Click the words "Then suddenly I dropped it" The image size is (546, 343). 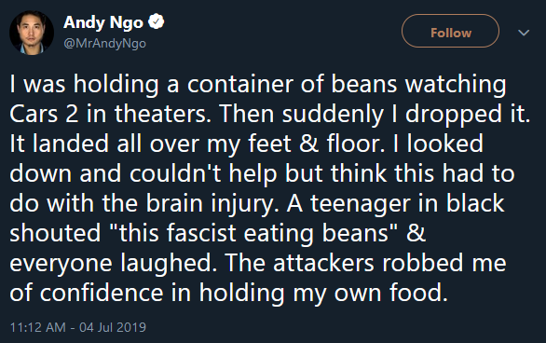(x=375, y=115)
